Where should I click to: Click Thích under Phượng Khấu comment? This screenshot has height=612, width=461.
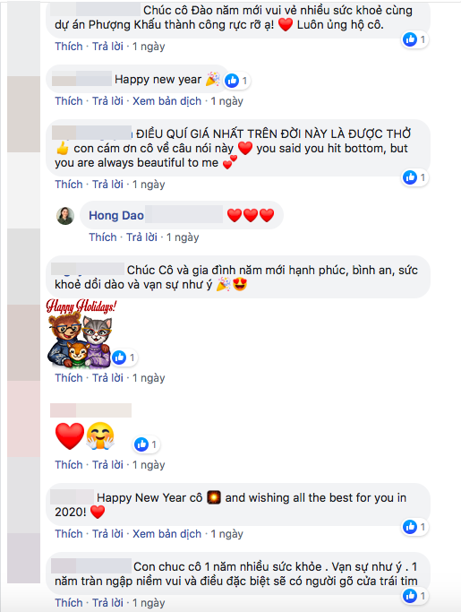click(69, 47)
